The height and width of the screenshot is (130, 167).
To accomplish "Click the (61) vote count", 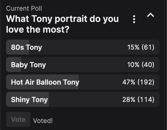I will tap(148, 47).
